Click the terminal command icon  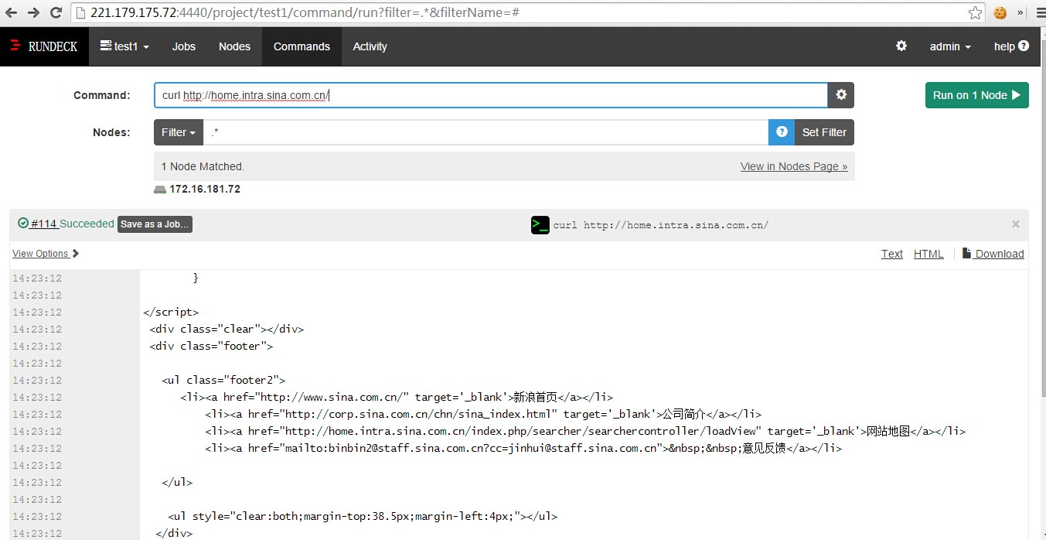point(540,225)
